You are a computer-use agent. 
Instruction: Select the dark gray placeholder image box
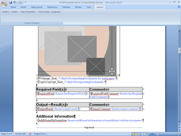pyautogui.click(x=96, y=66)
